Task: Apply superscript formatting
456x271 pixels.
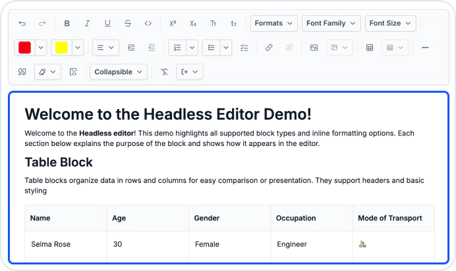Action: (x=173, y=23)
